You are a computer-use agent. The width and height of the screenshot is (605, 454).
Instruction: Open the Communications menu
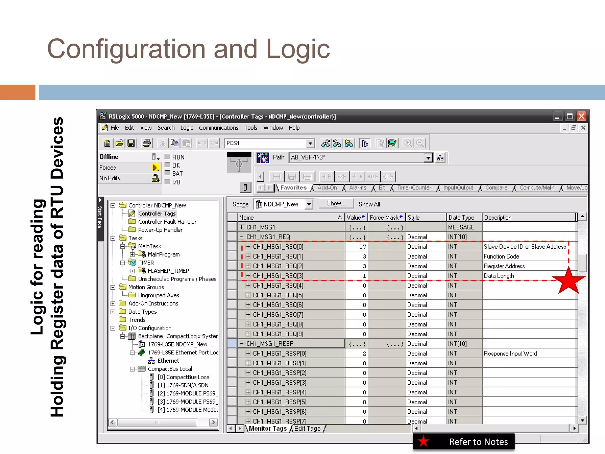[219, 128]
